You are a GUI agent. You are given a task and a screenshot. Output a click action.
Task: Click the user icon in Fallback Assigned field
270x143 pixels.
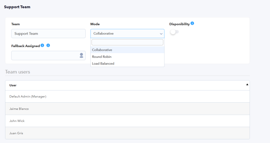click(x=81, y=55)
